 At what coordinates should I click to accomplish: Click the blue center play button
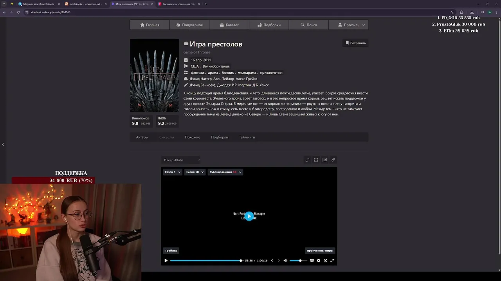click(249, 216)
